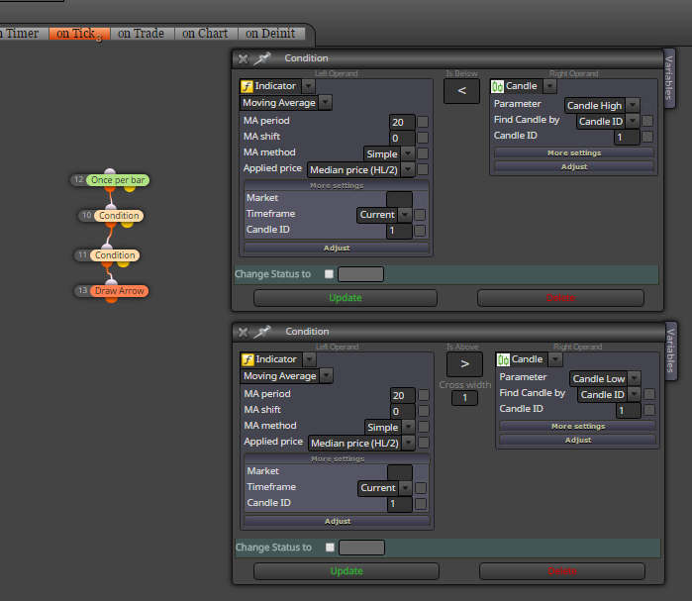Open lower Timeframe Current dropdown
Viewport: 692px width, 601px height.
click(405, 488)
